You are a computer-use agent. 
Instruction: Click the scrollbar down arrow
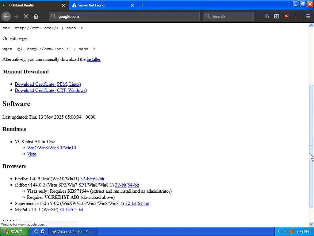click(x=311, y=224)
